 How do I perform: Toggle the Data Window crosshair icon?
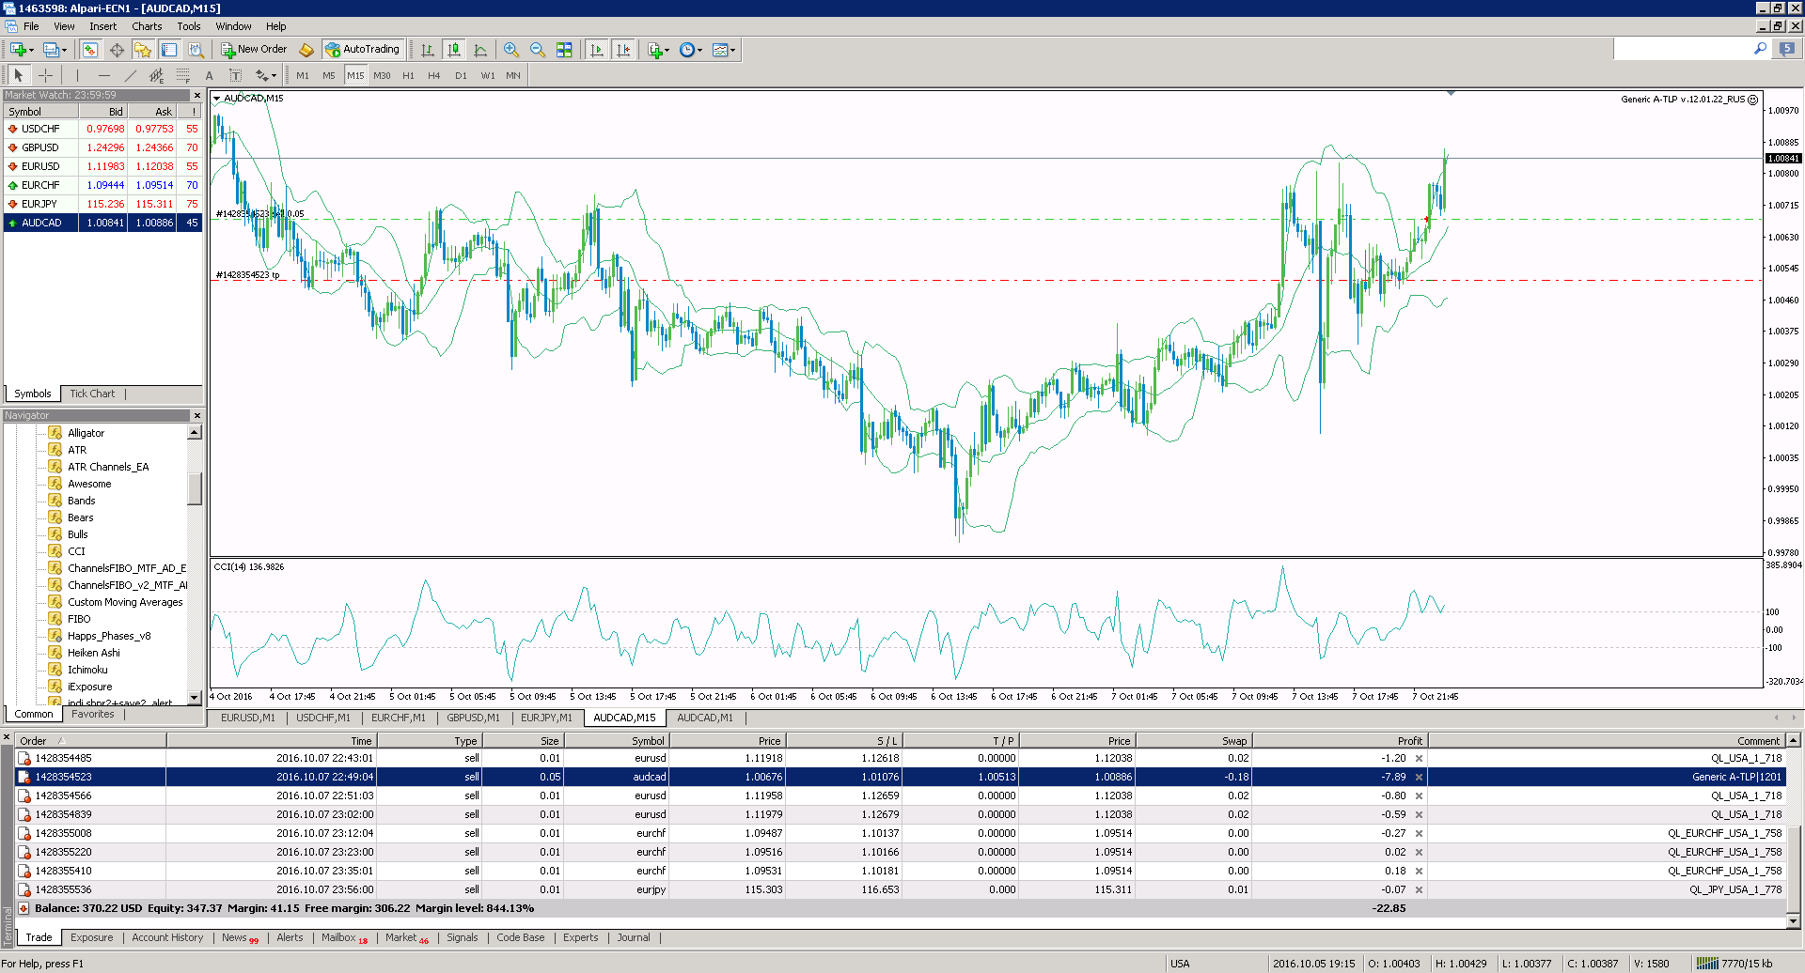117,50
